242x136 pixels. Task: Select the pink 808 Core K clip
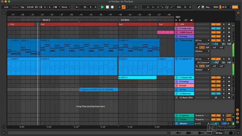(166, 32)
